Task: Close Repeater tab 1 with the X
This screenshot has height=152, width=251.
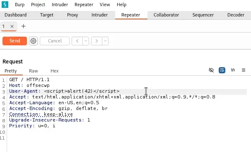Action: coord(12,26)
